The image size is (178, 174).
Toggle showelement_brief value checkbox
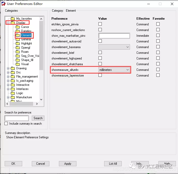pos(100,52)
